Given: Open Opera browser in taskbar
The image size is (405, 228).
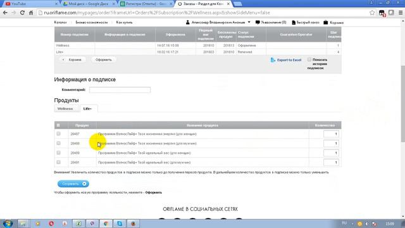Looking at the screenshot, I should click(51, 224).
